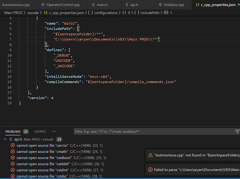Image resolution: width=240 pixels, height=179 pixels.
Task: Click the warning triangle in Autonomous.cpp notification
Action: [x=150, y=155]
